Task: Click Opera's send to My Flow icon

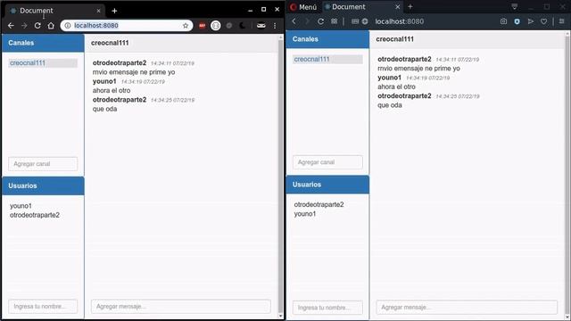Action: click(x=531, y=21)
